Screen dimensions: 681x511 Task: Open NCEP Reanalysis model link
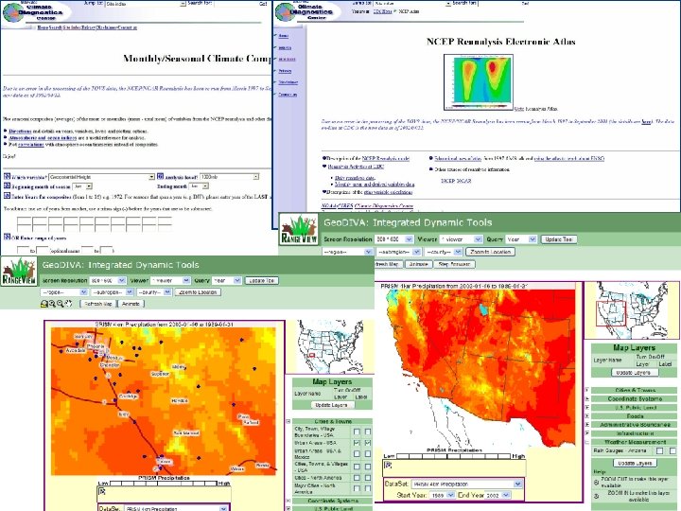386,159
